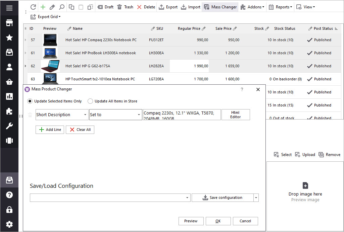Select Update Selected Items Only option
The height and width of the screenshot is (232, 344).
(x=30, y=101)
